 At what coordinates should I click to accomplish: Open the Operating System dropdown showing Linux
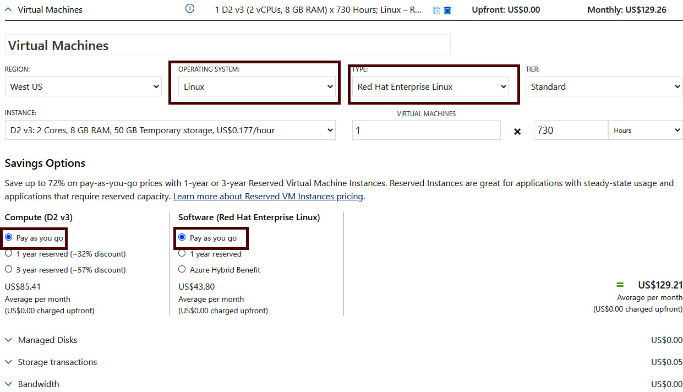coord(256,86)
